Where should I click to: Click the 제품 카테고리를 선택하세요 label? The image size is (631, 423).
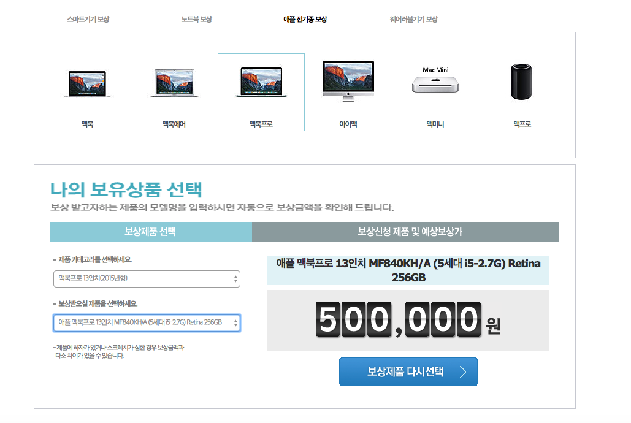95,260
